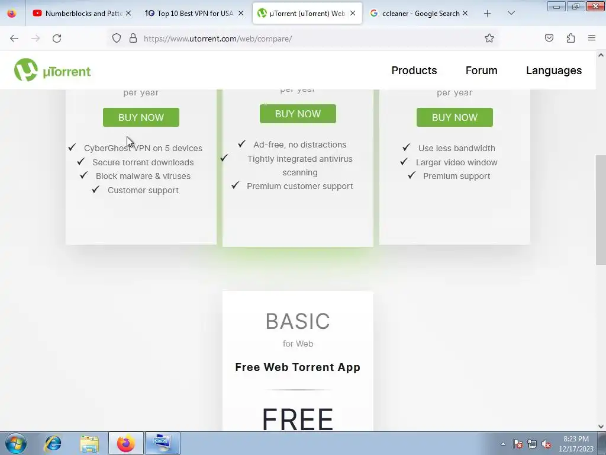Click the muted volume tray icon
This screenshot has width=606, height=455.
coord(546,444)
